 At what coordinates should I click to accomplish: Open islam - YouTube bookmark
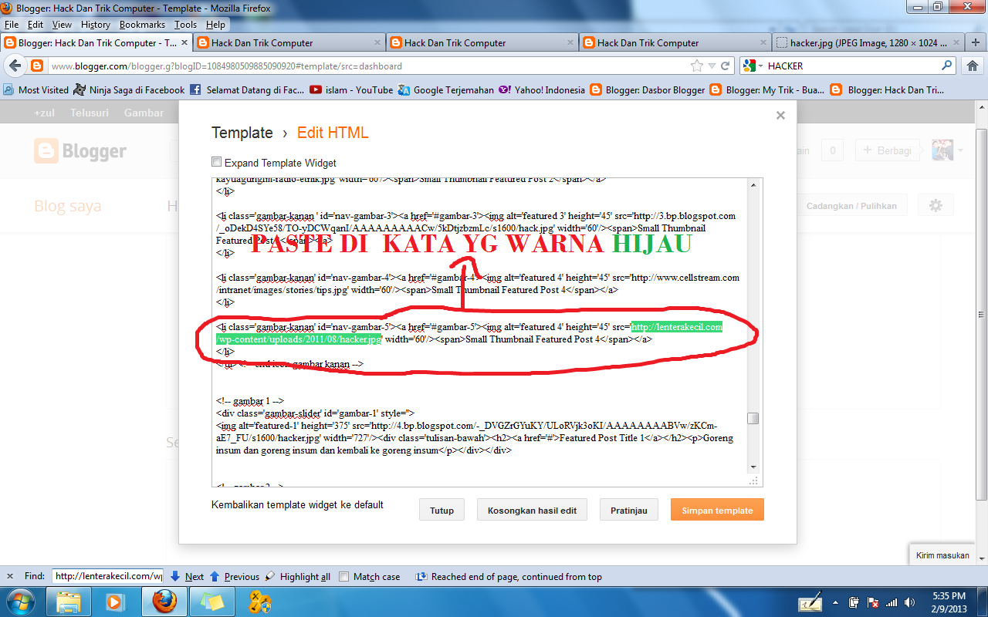[x=351, y=90]
